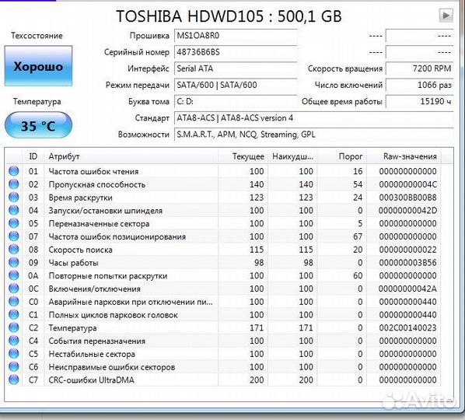Click status icon for attribute C7 row
The width and height of the screenshot is (465, 420).
pos(14,380)
